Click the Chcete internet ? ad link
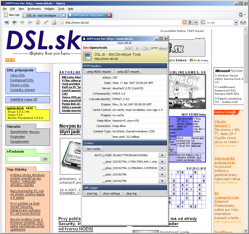This screenshot has width=249, height=234. tap(222, 123)
